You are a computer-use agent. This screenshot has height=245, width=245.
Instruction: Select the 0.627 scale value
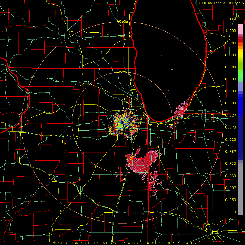point(231,115)
